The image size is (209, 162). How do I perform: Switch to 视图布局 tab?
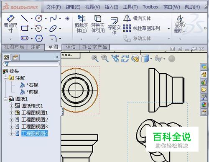(14, 47)
